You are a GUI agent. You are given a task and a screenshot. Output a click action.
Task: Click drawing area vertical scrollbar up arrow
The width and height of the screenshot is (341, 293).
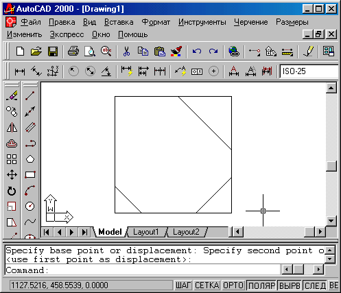click(331, 88)
